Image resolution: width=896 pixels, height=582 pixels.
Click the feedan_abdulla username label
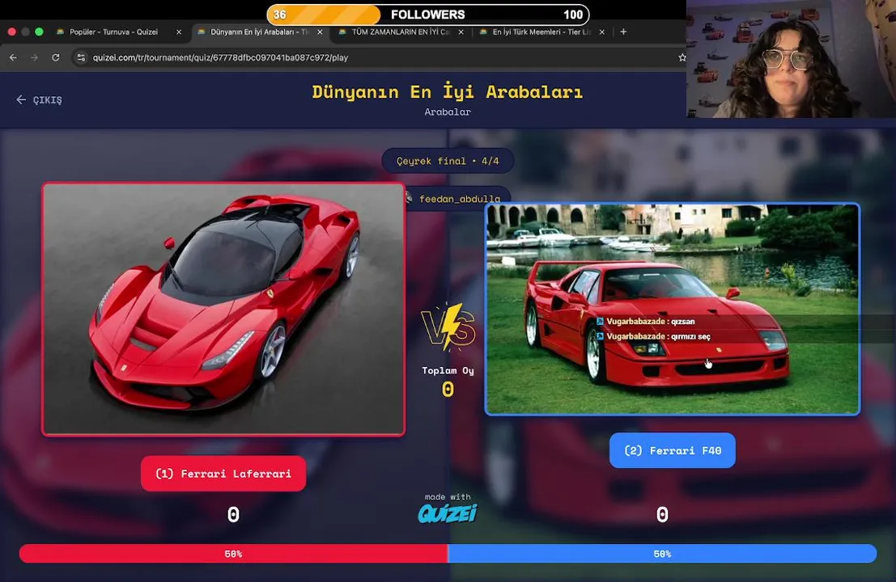click(x=460, y=199)
